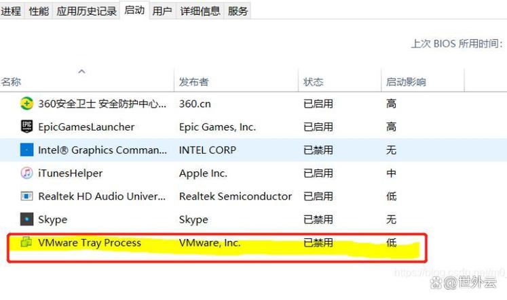Switch to the 进程 tab

point(11,11)
